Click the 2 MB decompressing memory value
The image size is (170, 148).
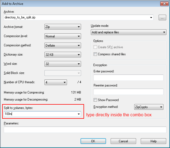tap(78, 99)
